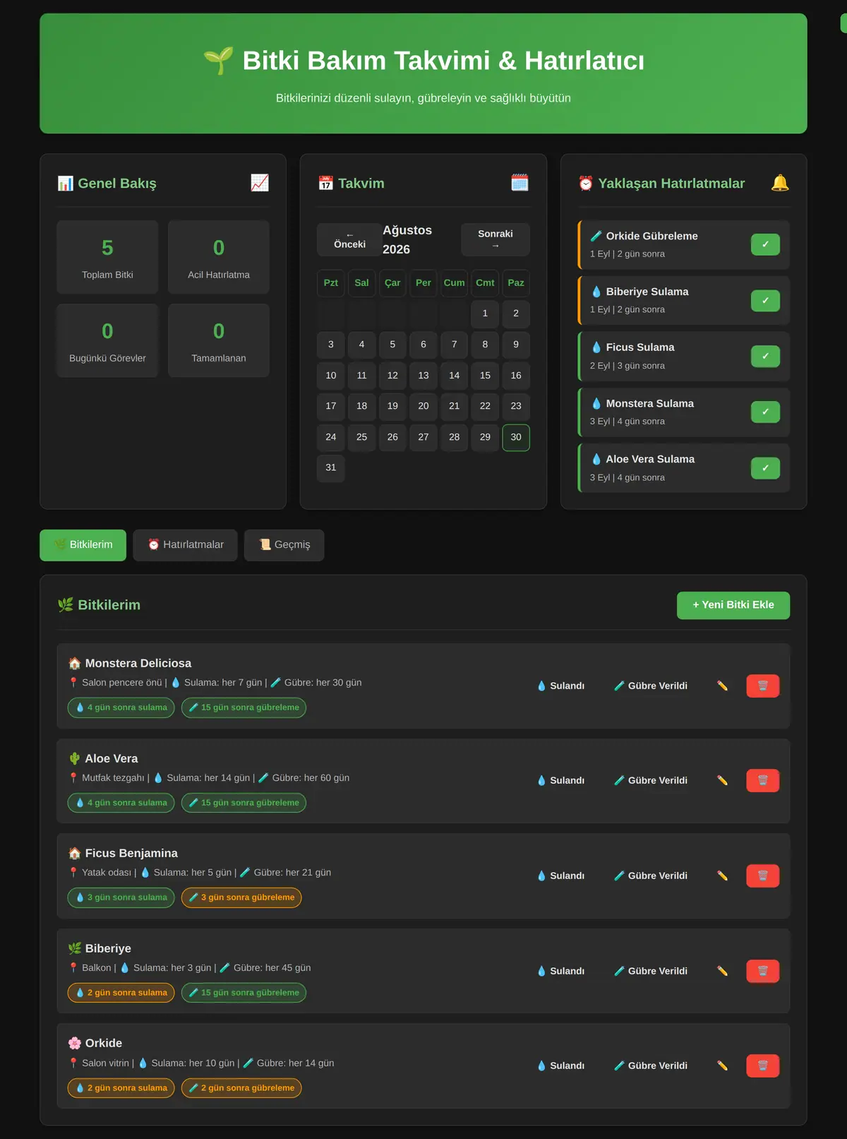The width and height of the screenshot is (847, 1139).
Task: Click the Toplam Bitki stat card
Action: tap(107, 257)
